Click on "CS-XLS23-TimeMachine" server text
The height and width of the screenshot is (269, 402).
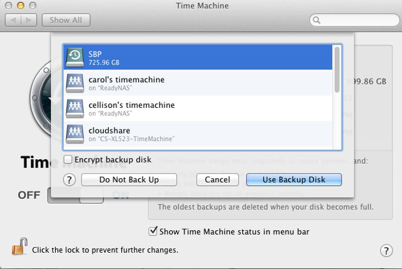(x=136, y=139)
